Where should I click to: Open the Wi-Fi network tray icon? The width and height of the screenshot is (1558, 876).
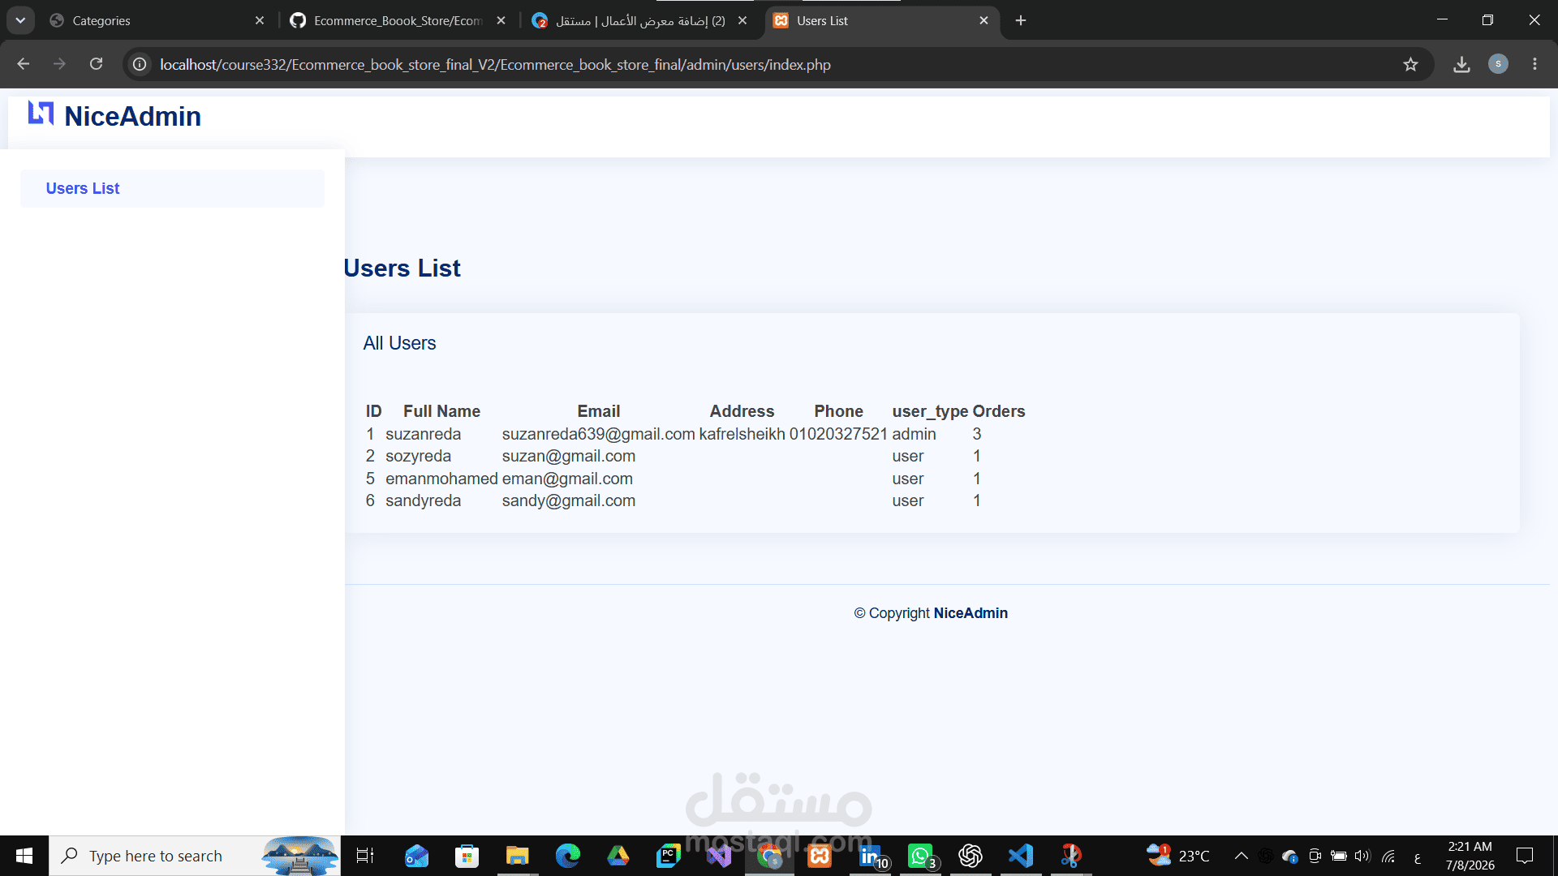click(1388, 856)
